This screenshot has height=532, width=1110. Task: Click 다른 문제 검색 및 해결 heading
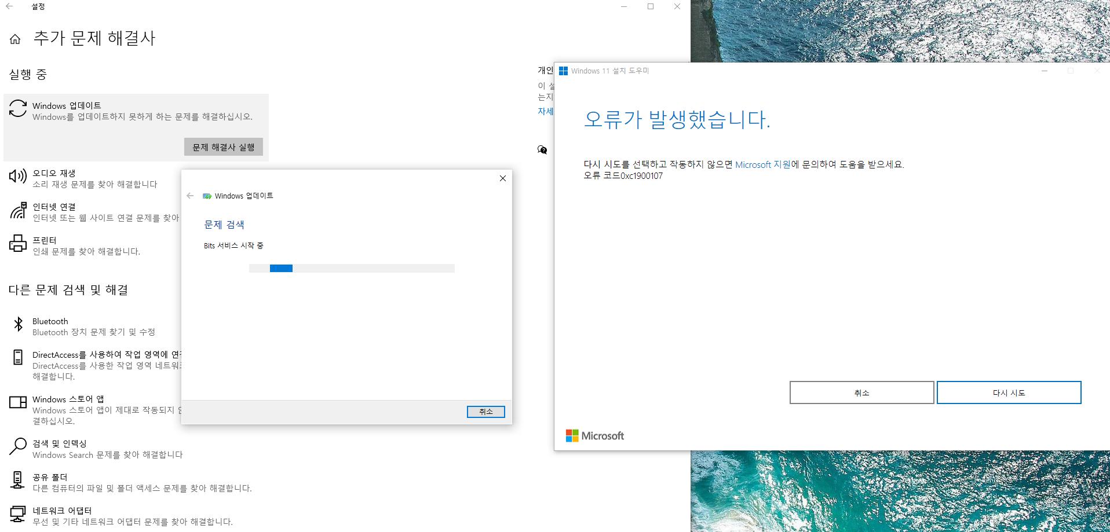(x=68, y=290)
